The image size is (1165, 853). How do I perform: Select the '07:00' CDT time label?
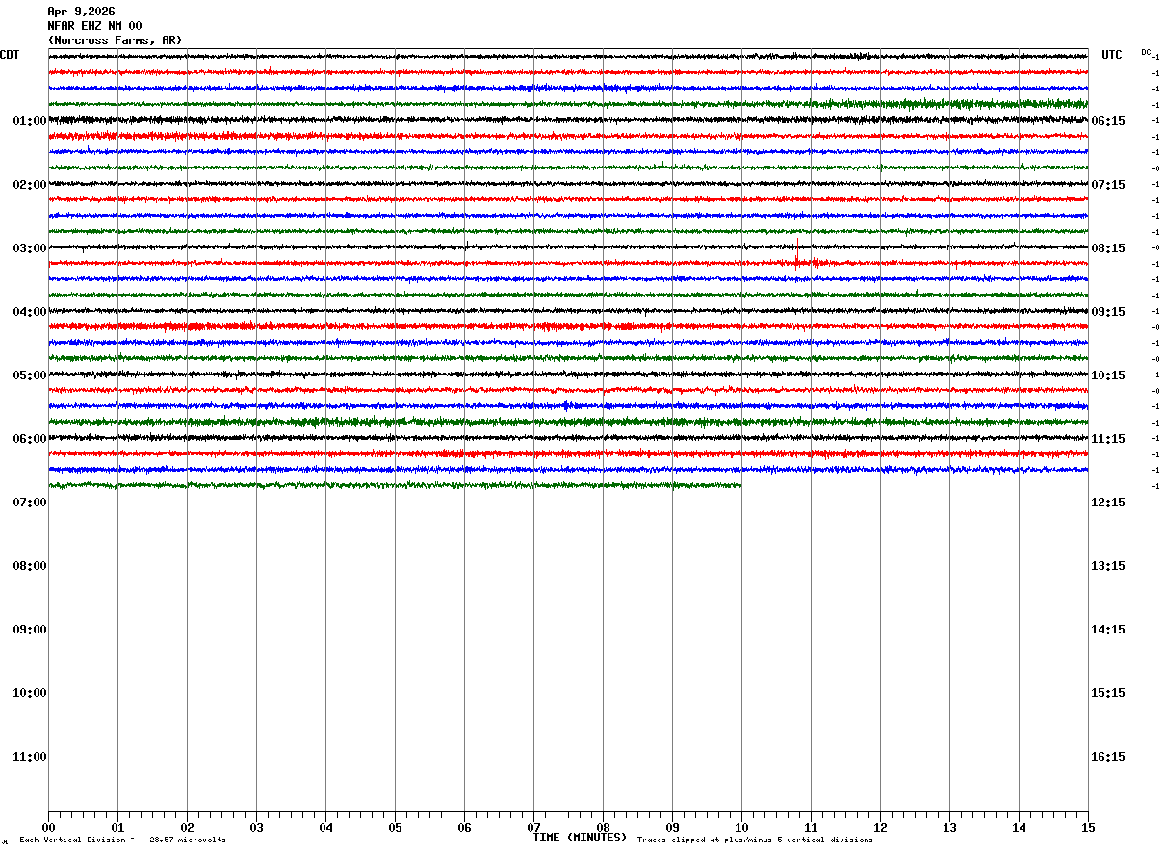tap(30, 503)
